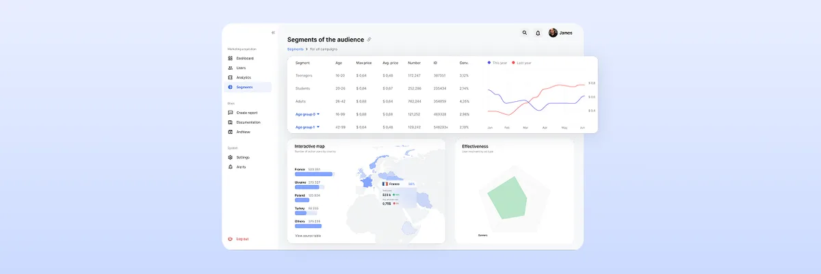Click the red Log out power icon
The width and height of the screenshot is (821, 274).
coord(231,238)
